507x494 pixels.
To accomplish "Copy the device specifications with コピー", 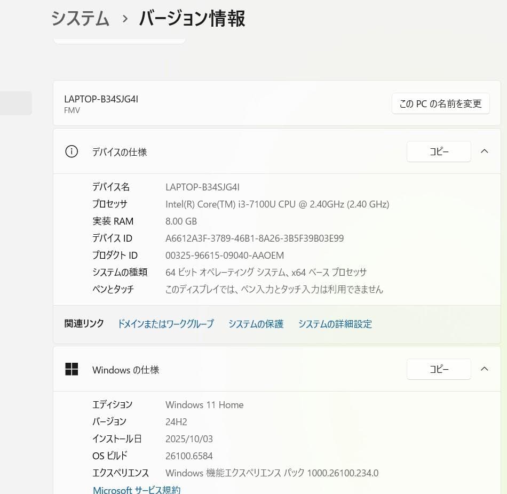I will pyautogui.click(x=438, y=152).
